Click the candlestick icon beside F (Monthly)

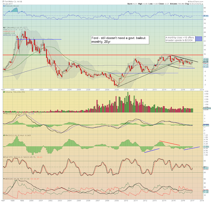tap(4, 28)
